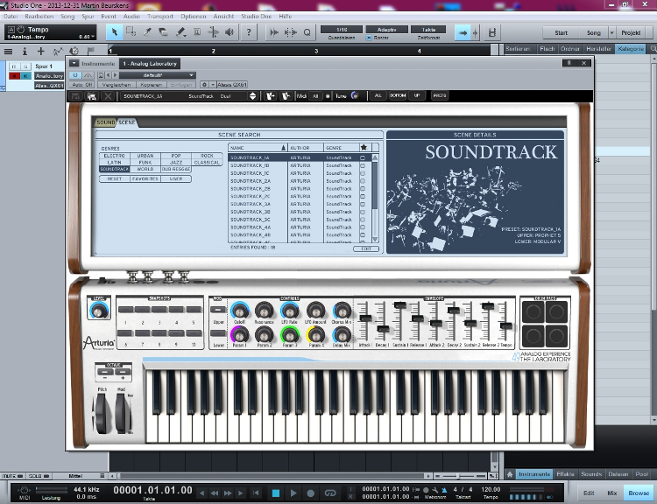657x504 pixels.
Task: Open the track inspector info icon
Action: (25, 51)
